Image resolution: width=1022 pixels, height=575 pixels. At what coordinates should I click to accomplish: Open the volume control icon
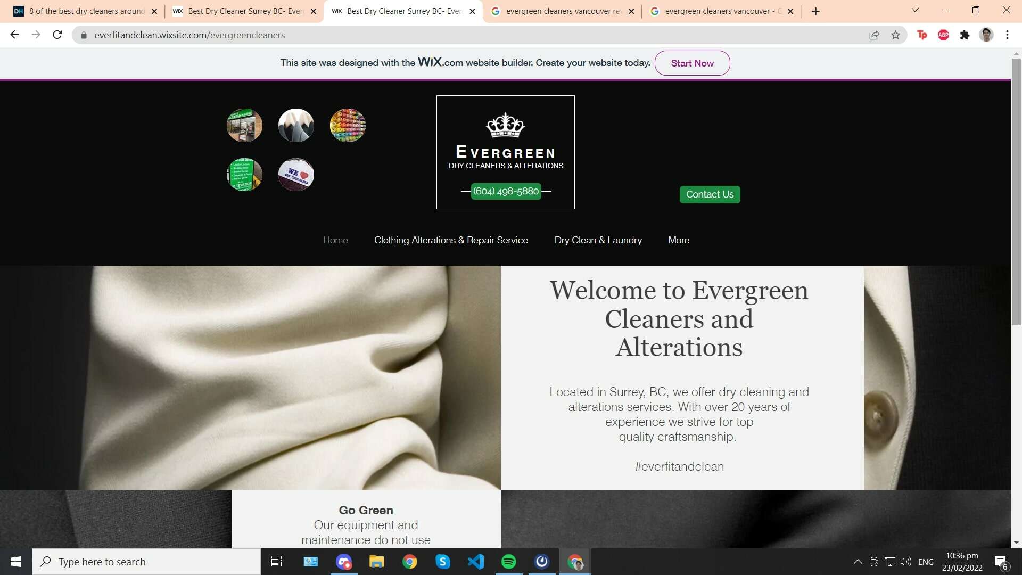tap(905, 562)
